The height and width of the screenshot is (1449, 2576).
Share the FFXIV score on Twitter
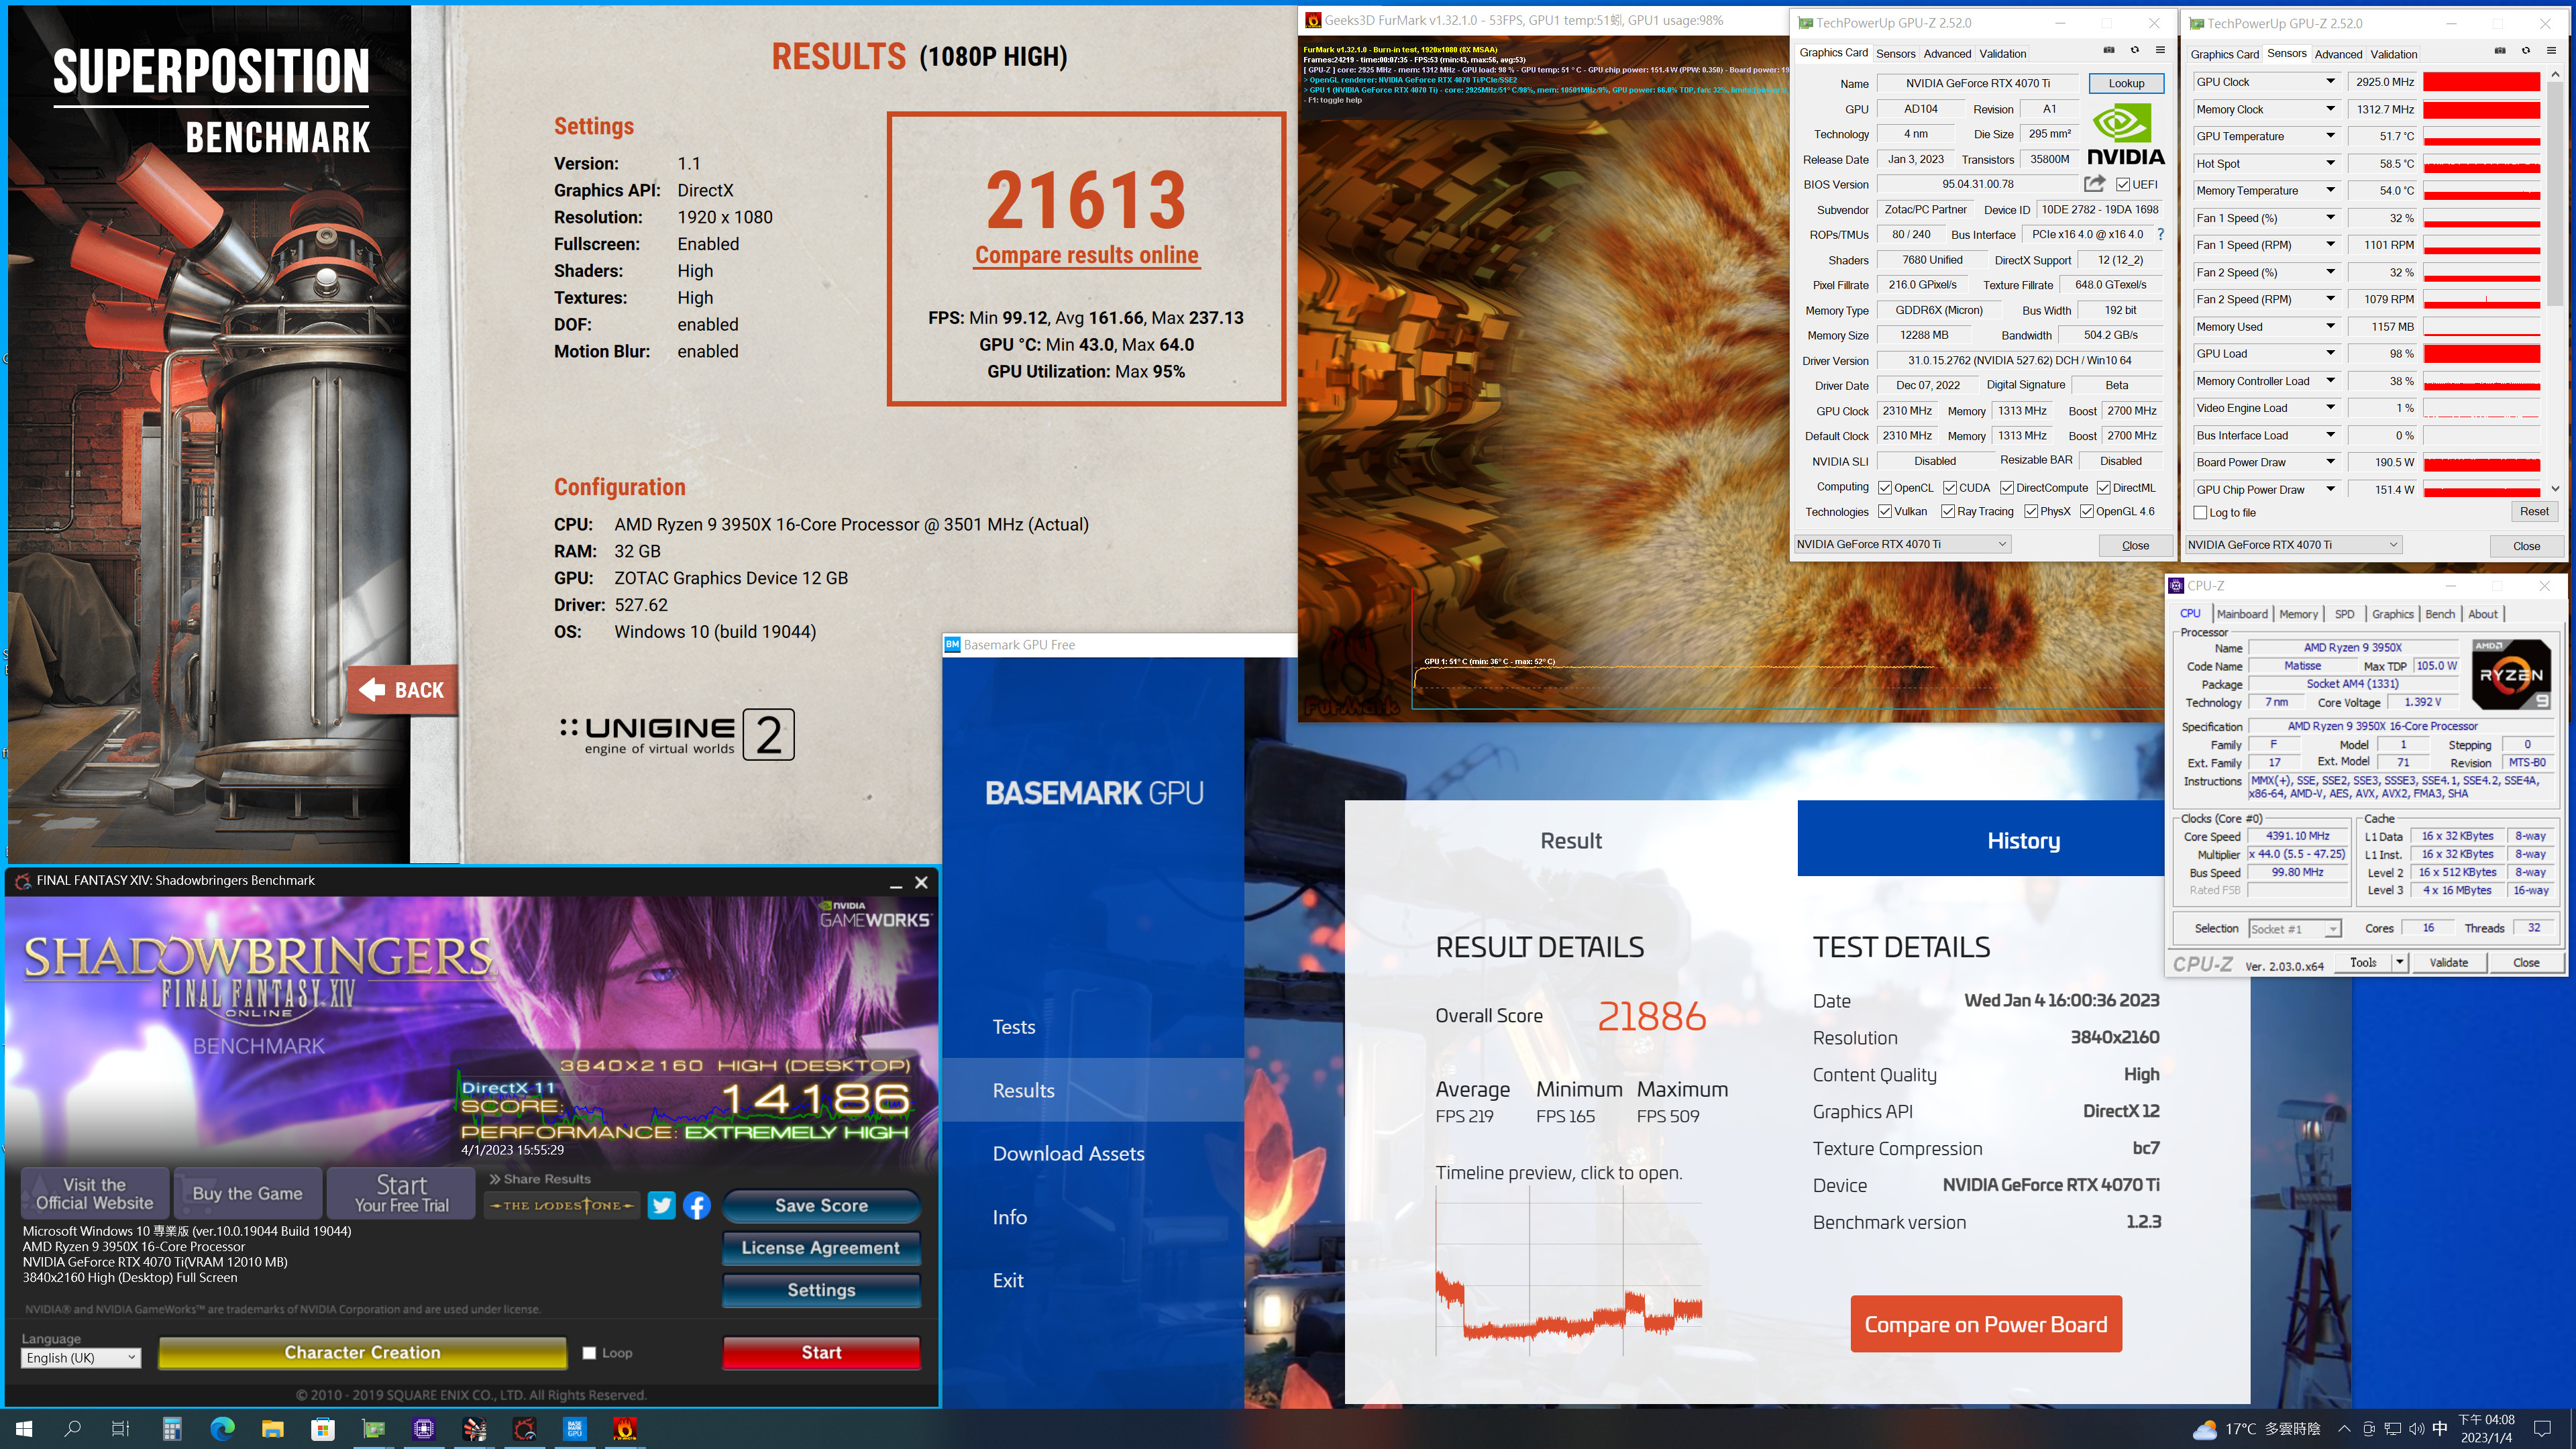pyautogui.click(x=661, y=1205)
